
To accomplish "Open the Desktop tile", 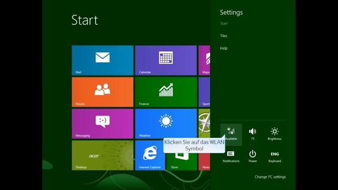I will coord(102,155).
